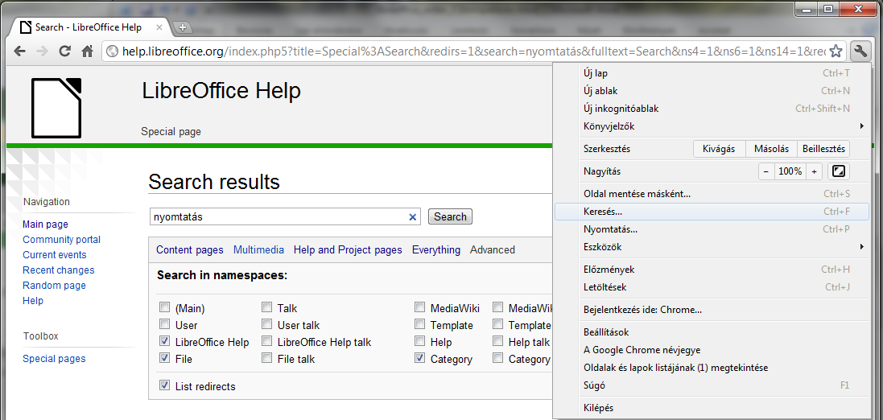Close the Chrome wrench menu via wrench icon
This screenshot has width=883, height=420.
pyautogui.click(x=860, y=51)
